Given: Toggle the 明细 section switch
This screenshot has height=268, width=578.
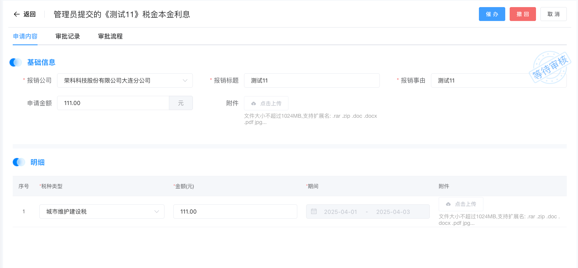Looking at the screenshot, I should click(19, 162).
